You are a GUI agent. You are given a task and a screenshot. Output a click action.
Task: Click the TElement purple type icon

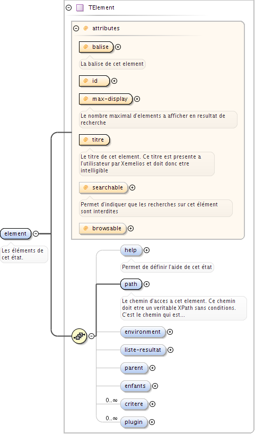pos(80,8)
